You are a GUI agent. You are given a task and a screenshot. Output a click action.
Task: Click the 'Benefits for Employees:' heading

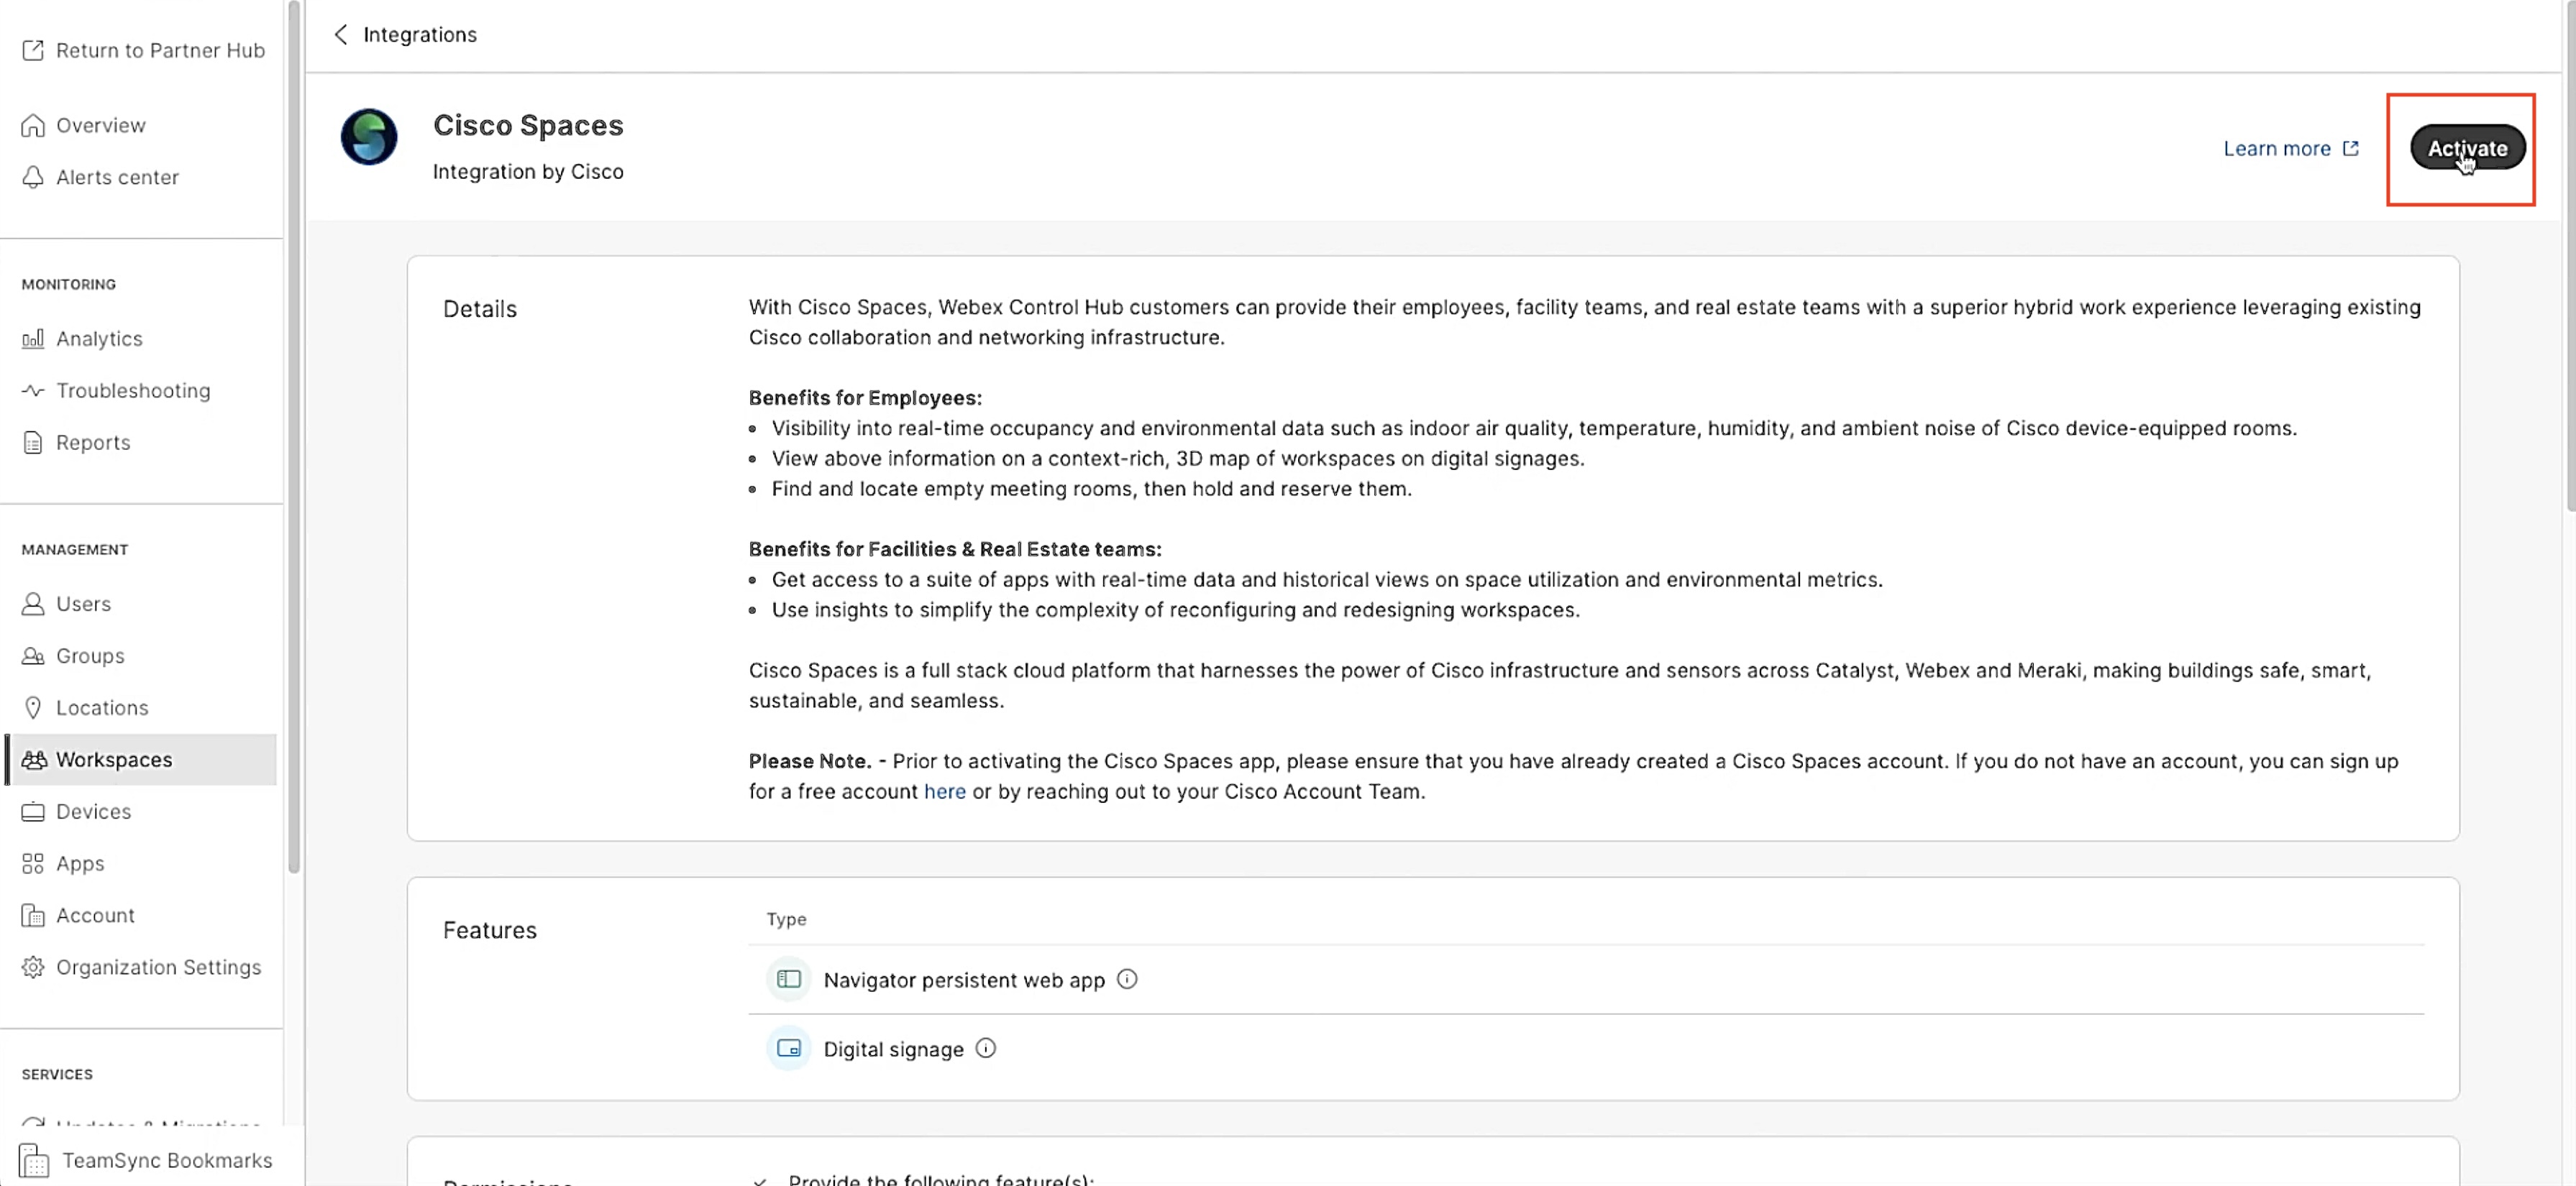point(865,397)
